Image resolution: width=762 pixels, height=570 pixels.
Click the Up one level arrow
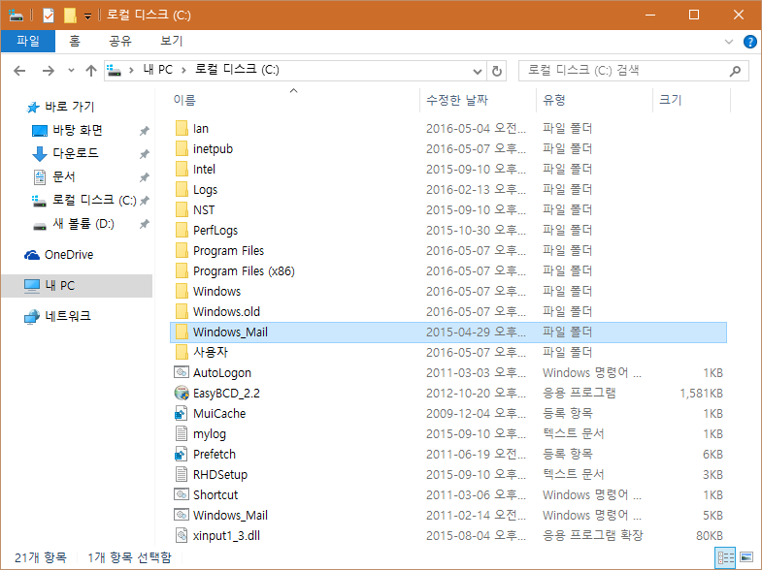pyautogui.click(x=91, y=71)
